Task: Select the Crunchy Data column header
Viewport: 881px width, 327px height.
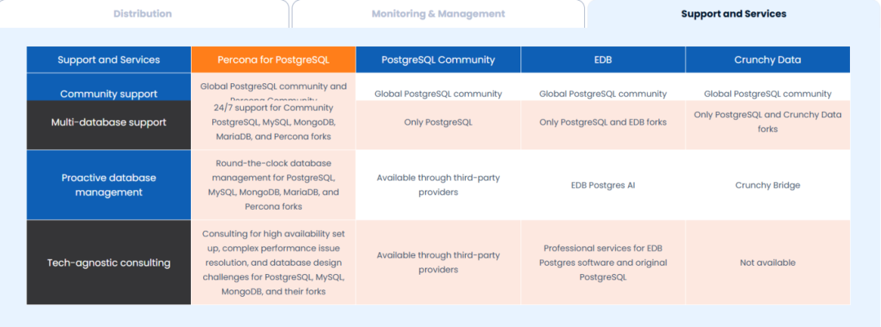Action: [x=768, y=60]
